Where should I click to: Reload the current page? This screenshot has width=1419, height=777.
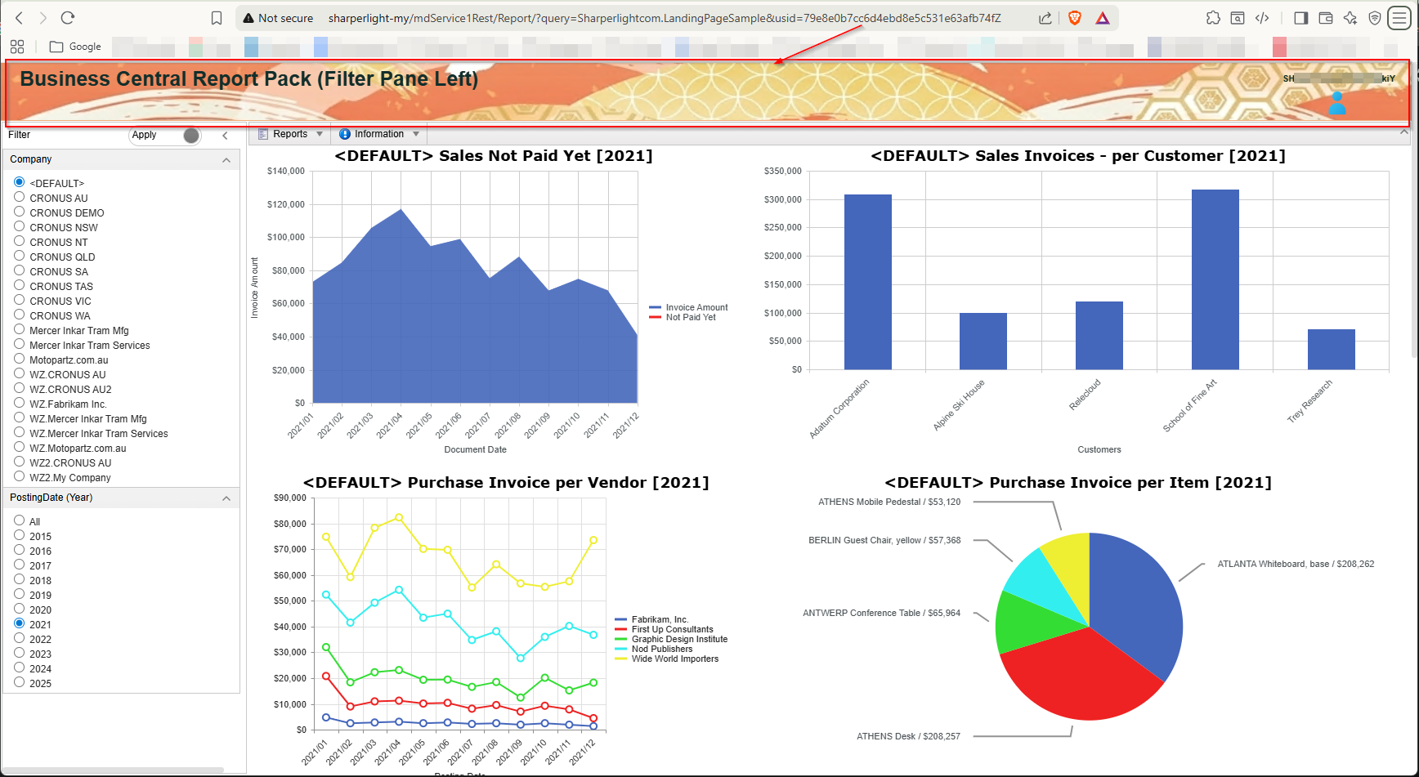pos(68,18)
